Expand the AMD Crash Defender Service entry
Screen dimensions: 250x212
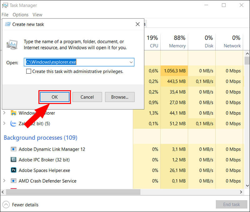4,181
